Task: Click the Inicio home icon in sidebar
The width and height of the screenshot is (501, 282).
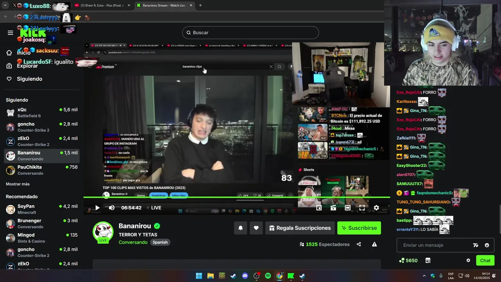Action: point(9,52)
